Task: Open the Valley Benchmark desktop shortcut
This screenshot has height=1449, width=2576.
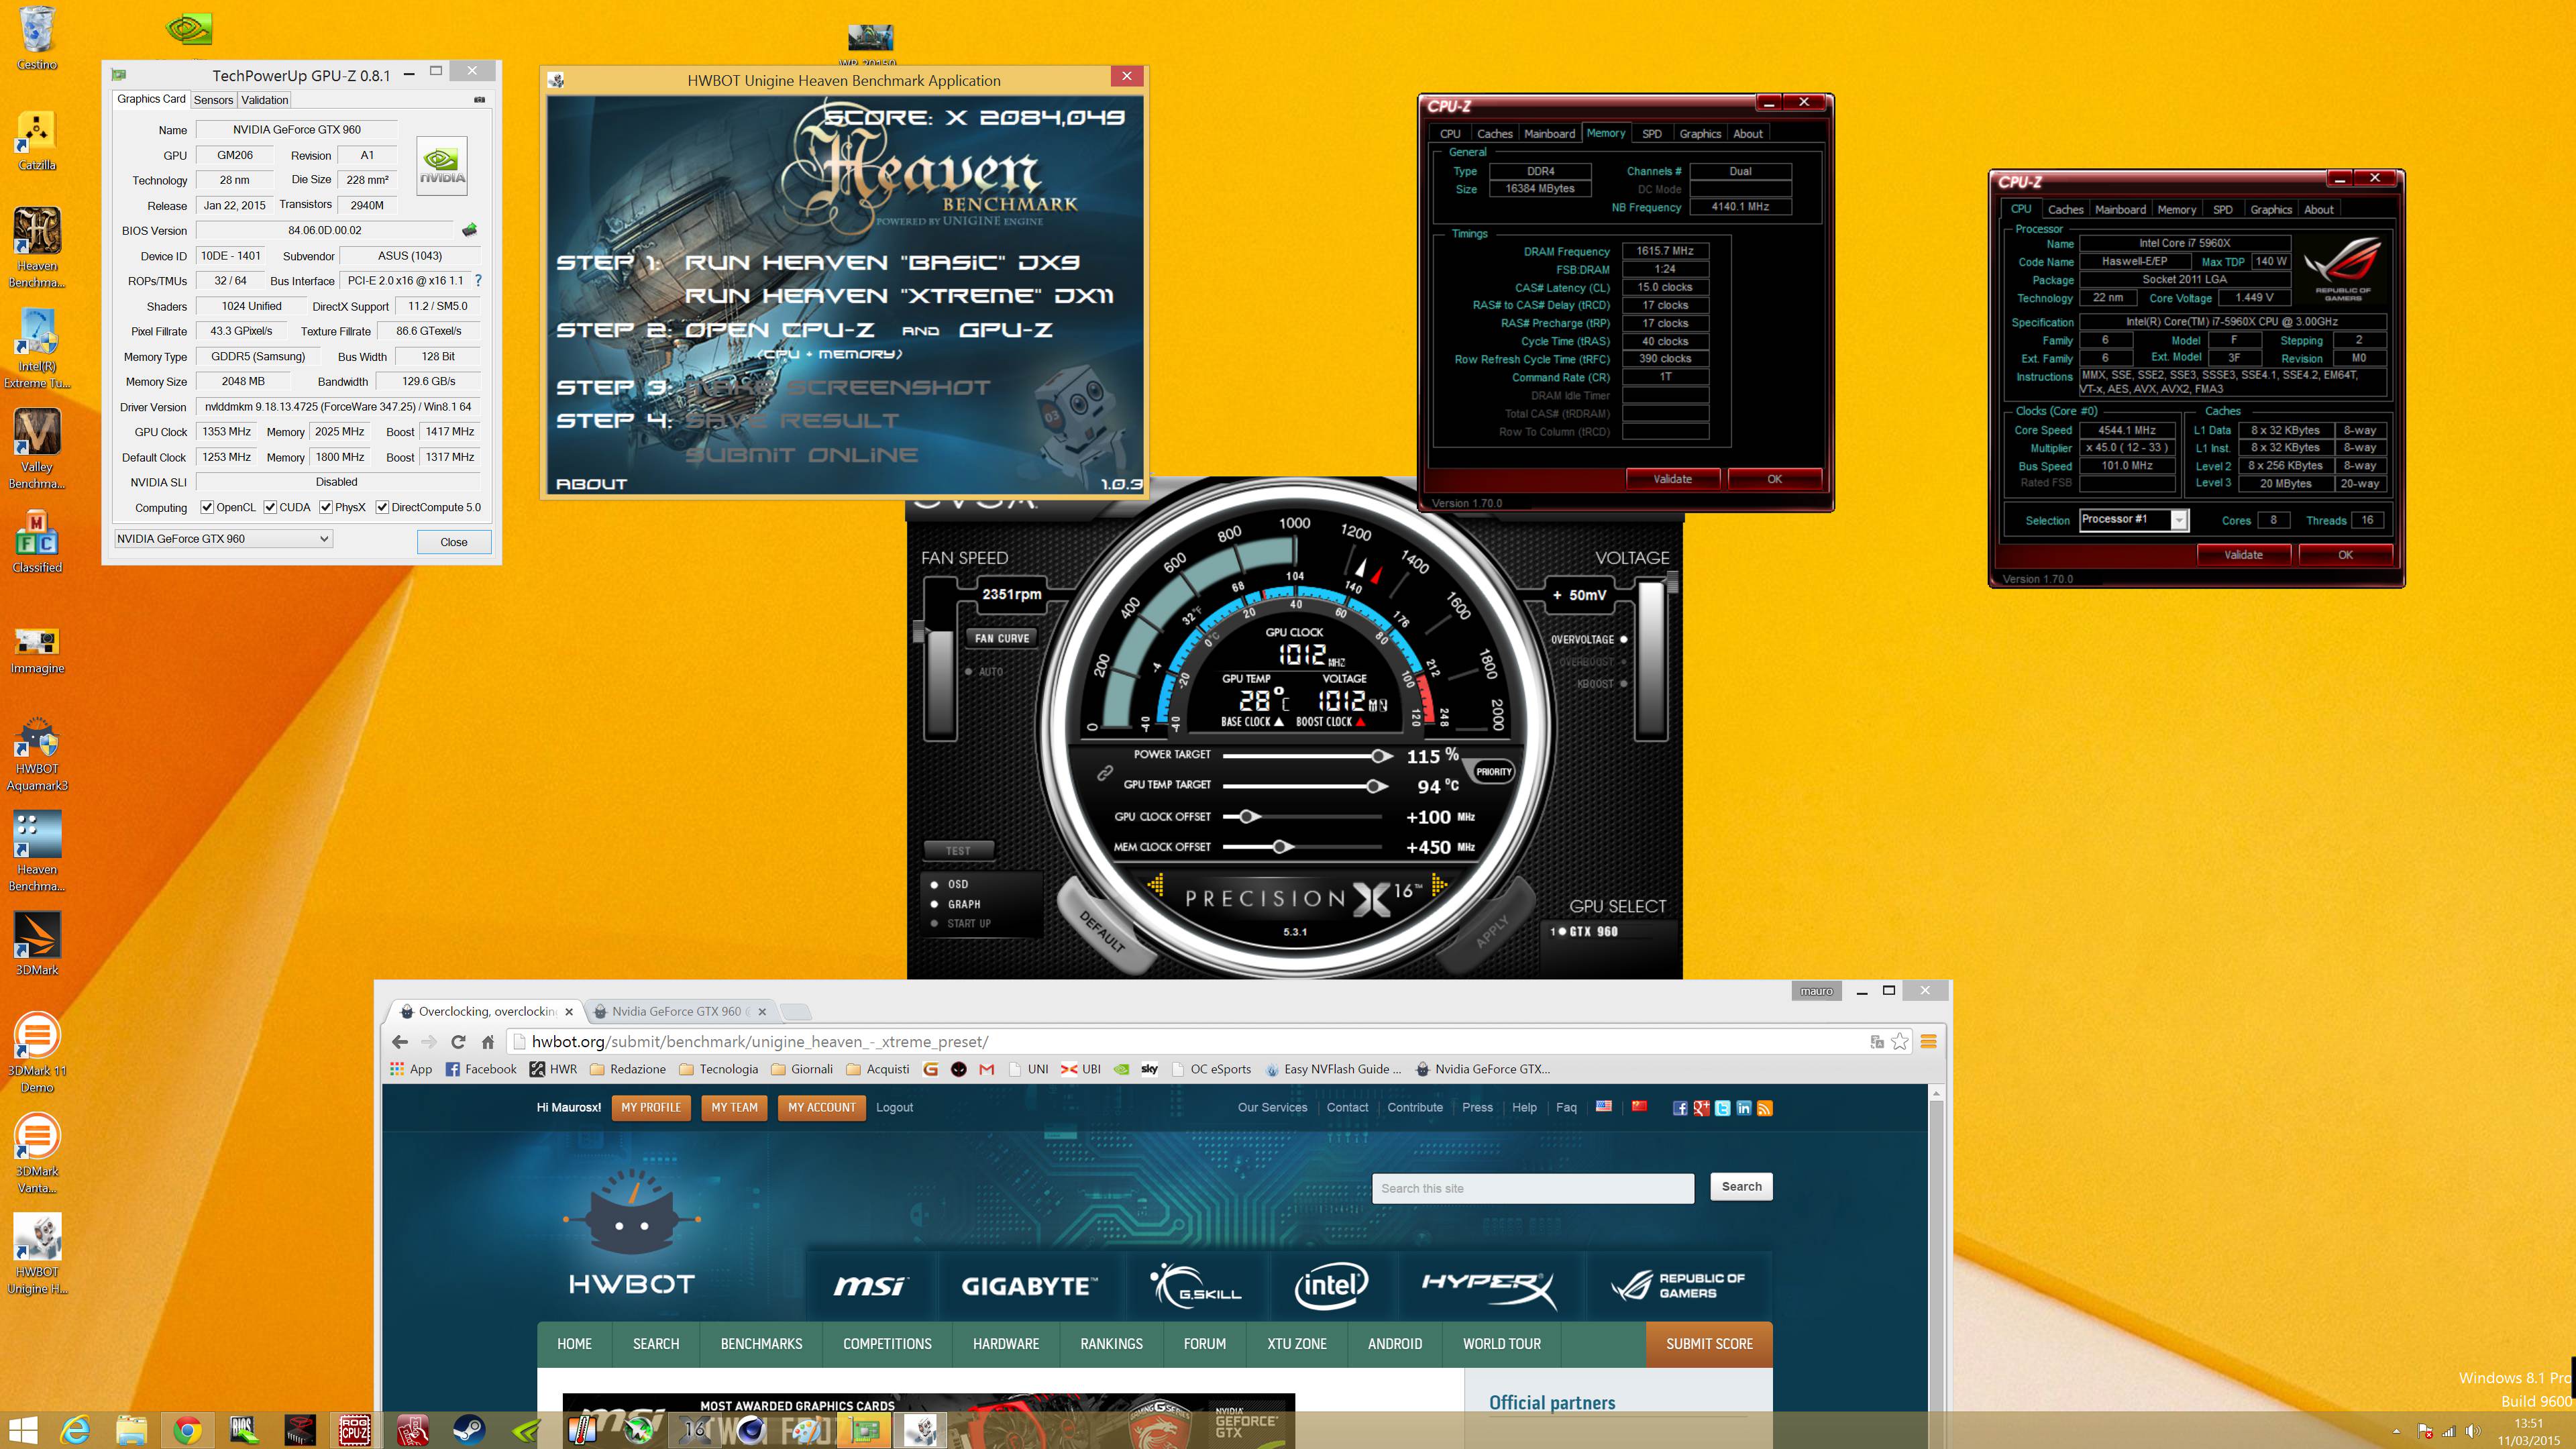Action: (x=37, y=449)
